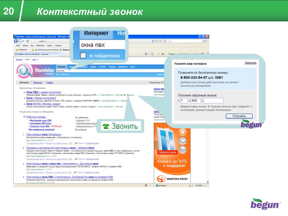This screenshot has width=288, height=216.
Task: Open the address bar history dropdown arrow
Action: pos(153,41)
